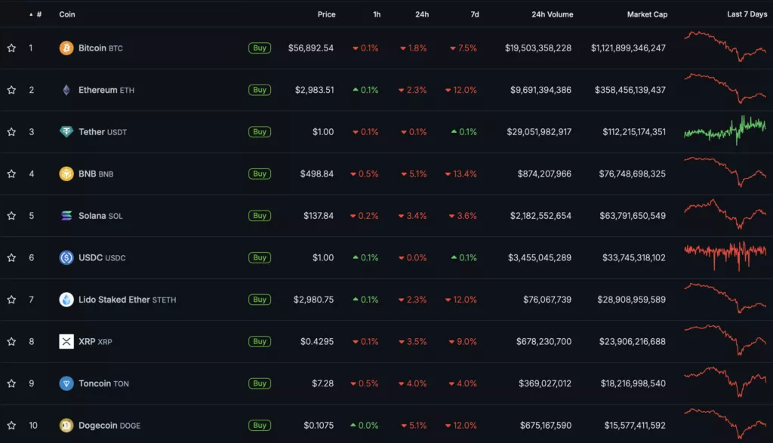This screenshot has width=773, height=443.
Task: Click Ethereum market cap $358,456,139,437
Action: point(630,90)
